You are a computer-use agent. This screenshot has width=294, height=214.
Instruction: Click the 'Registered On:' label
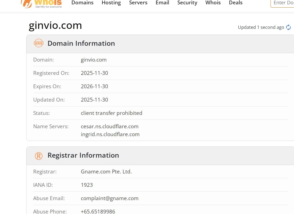coord(51,73)
